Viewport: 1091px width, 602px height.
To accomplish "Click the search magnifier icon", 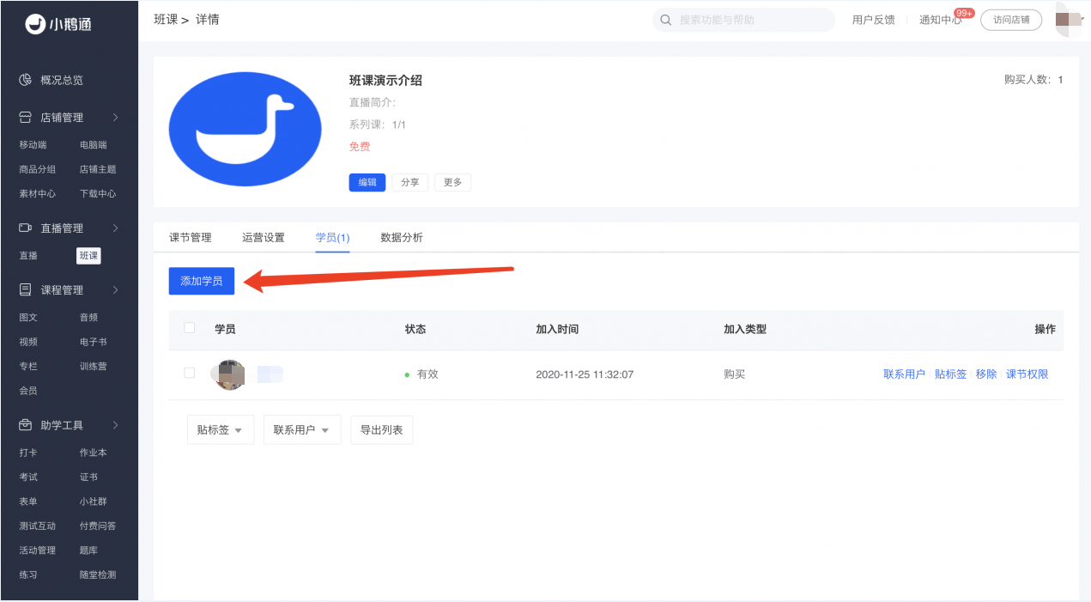I will pyautogui.click(x=665, y=19).
